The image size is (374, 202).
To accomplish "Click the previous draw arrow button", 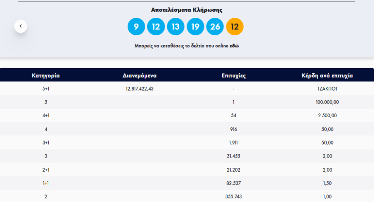I will click(20, 26).
